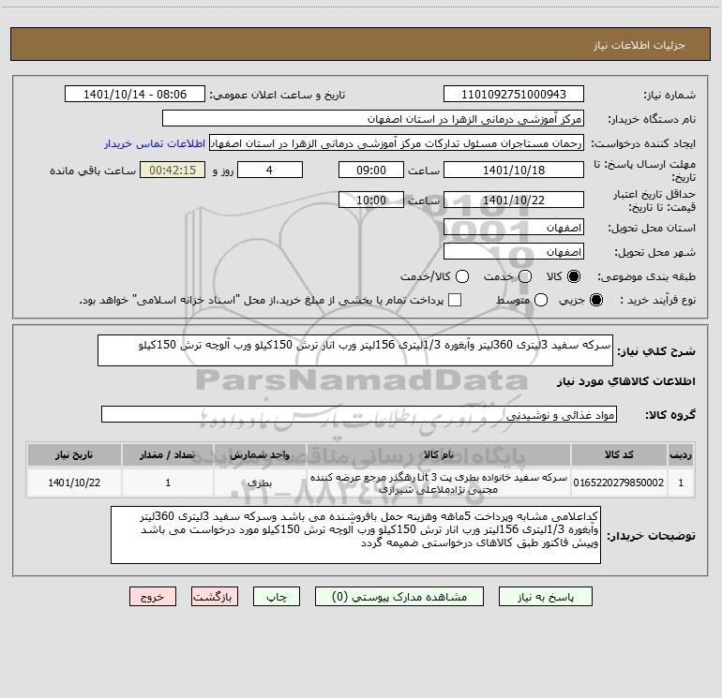Click the price validity time 10:00 field

[371, 200]
